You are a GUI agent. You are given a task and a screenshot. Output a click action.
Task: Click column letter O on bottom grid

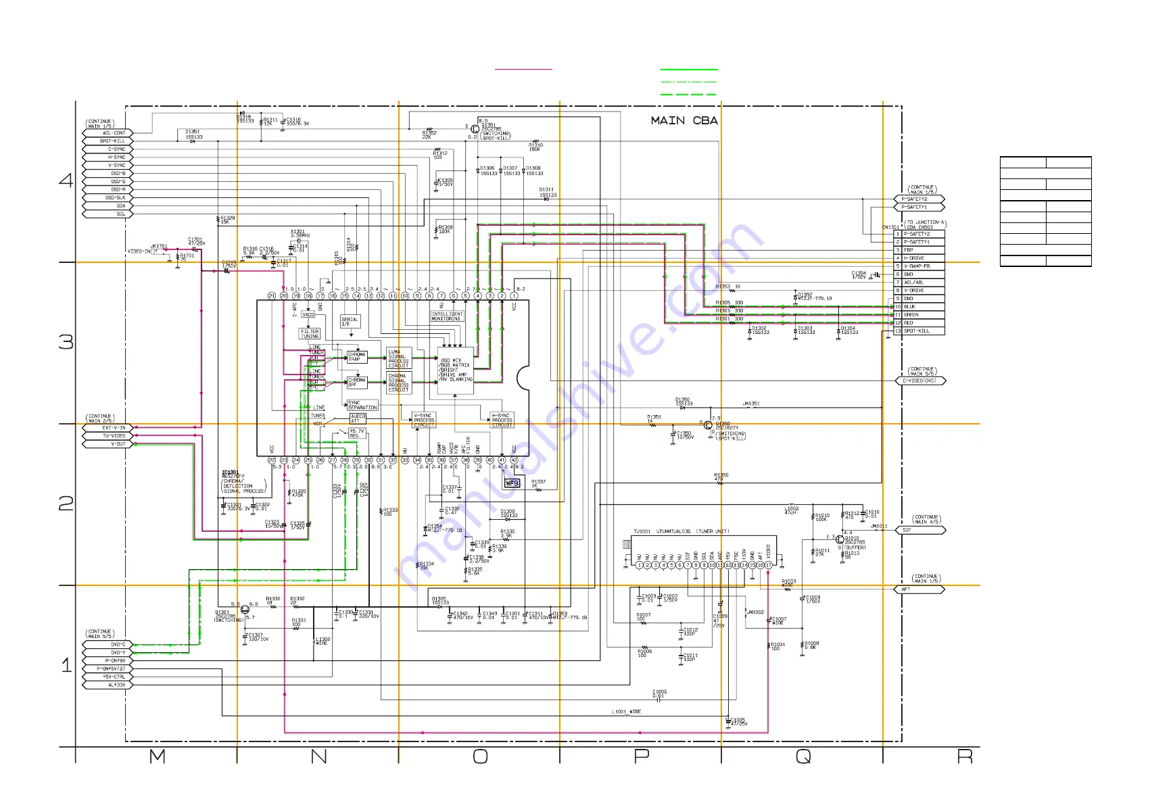(480, 756)
